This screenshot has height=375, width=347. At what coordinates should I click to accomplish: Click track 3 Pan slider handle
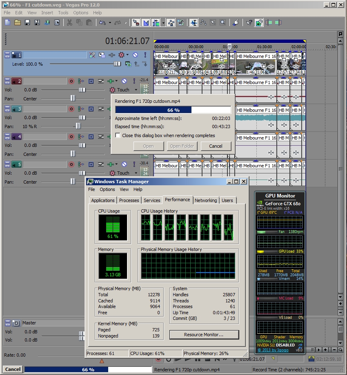click(78, 126)
